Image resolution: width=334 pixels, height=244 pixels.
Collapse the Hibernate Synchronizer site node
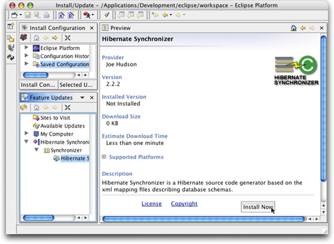pyautogui.click(x=26, y=142)
